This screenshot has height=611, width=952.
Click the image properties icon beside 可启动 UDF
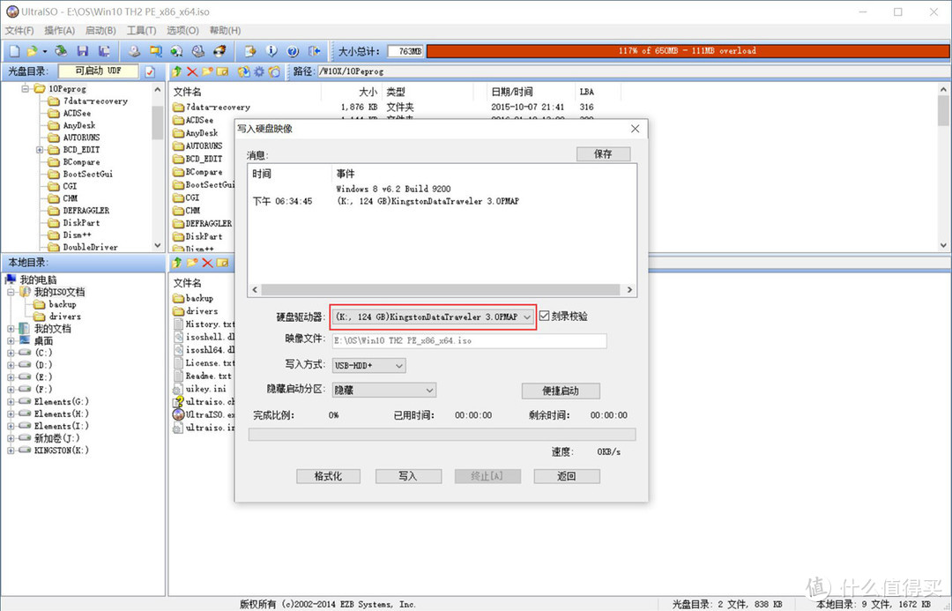[x=150, y=71]
